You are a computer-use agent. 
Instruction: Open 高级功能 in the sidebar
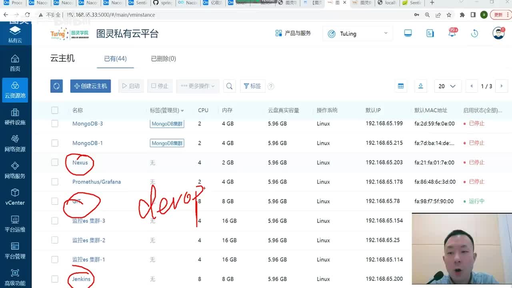click(15, 278)
